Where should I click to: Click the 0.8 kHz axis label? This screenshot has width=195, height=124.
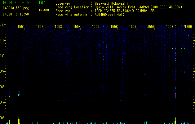point(2,87)
